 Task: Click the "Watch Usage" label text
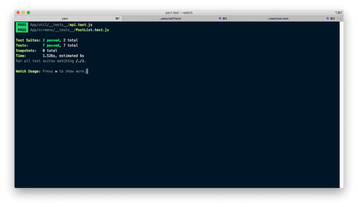point(28,71)
